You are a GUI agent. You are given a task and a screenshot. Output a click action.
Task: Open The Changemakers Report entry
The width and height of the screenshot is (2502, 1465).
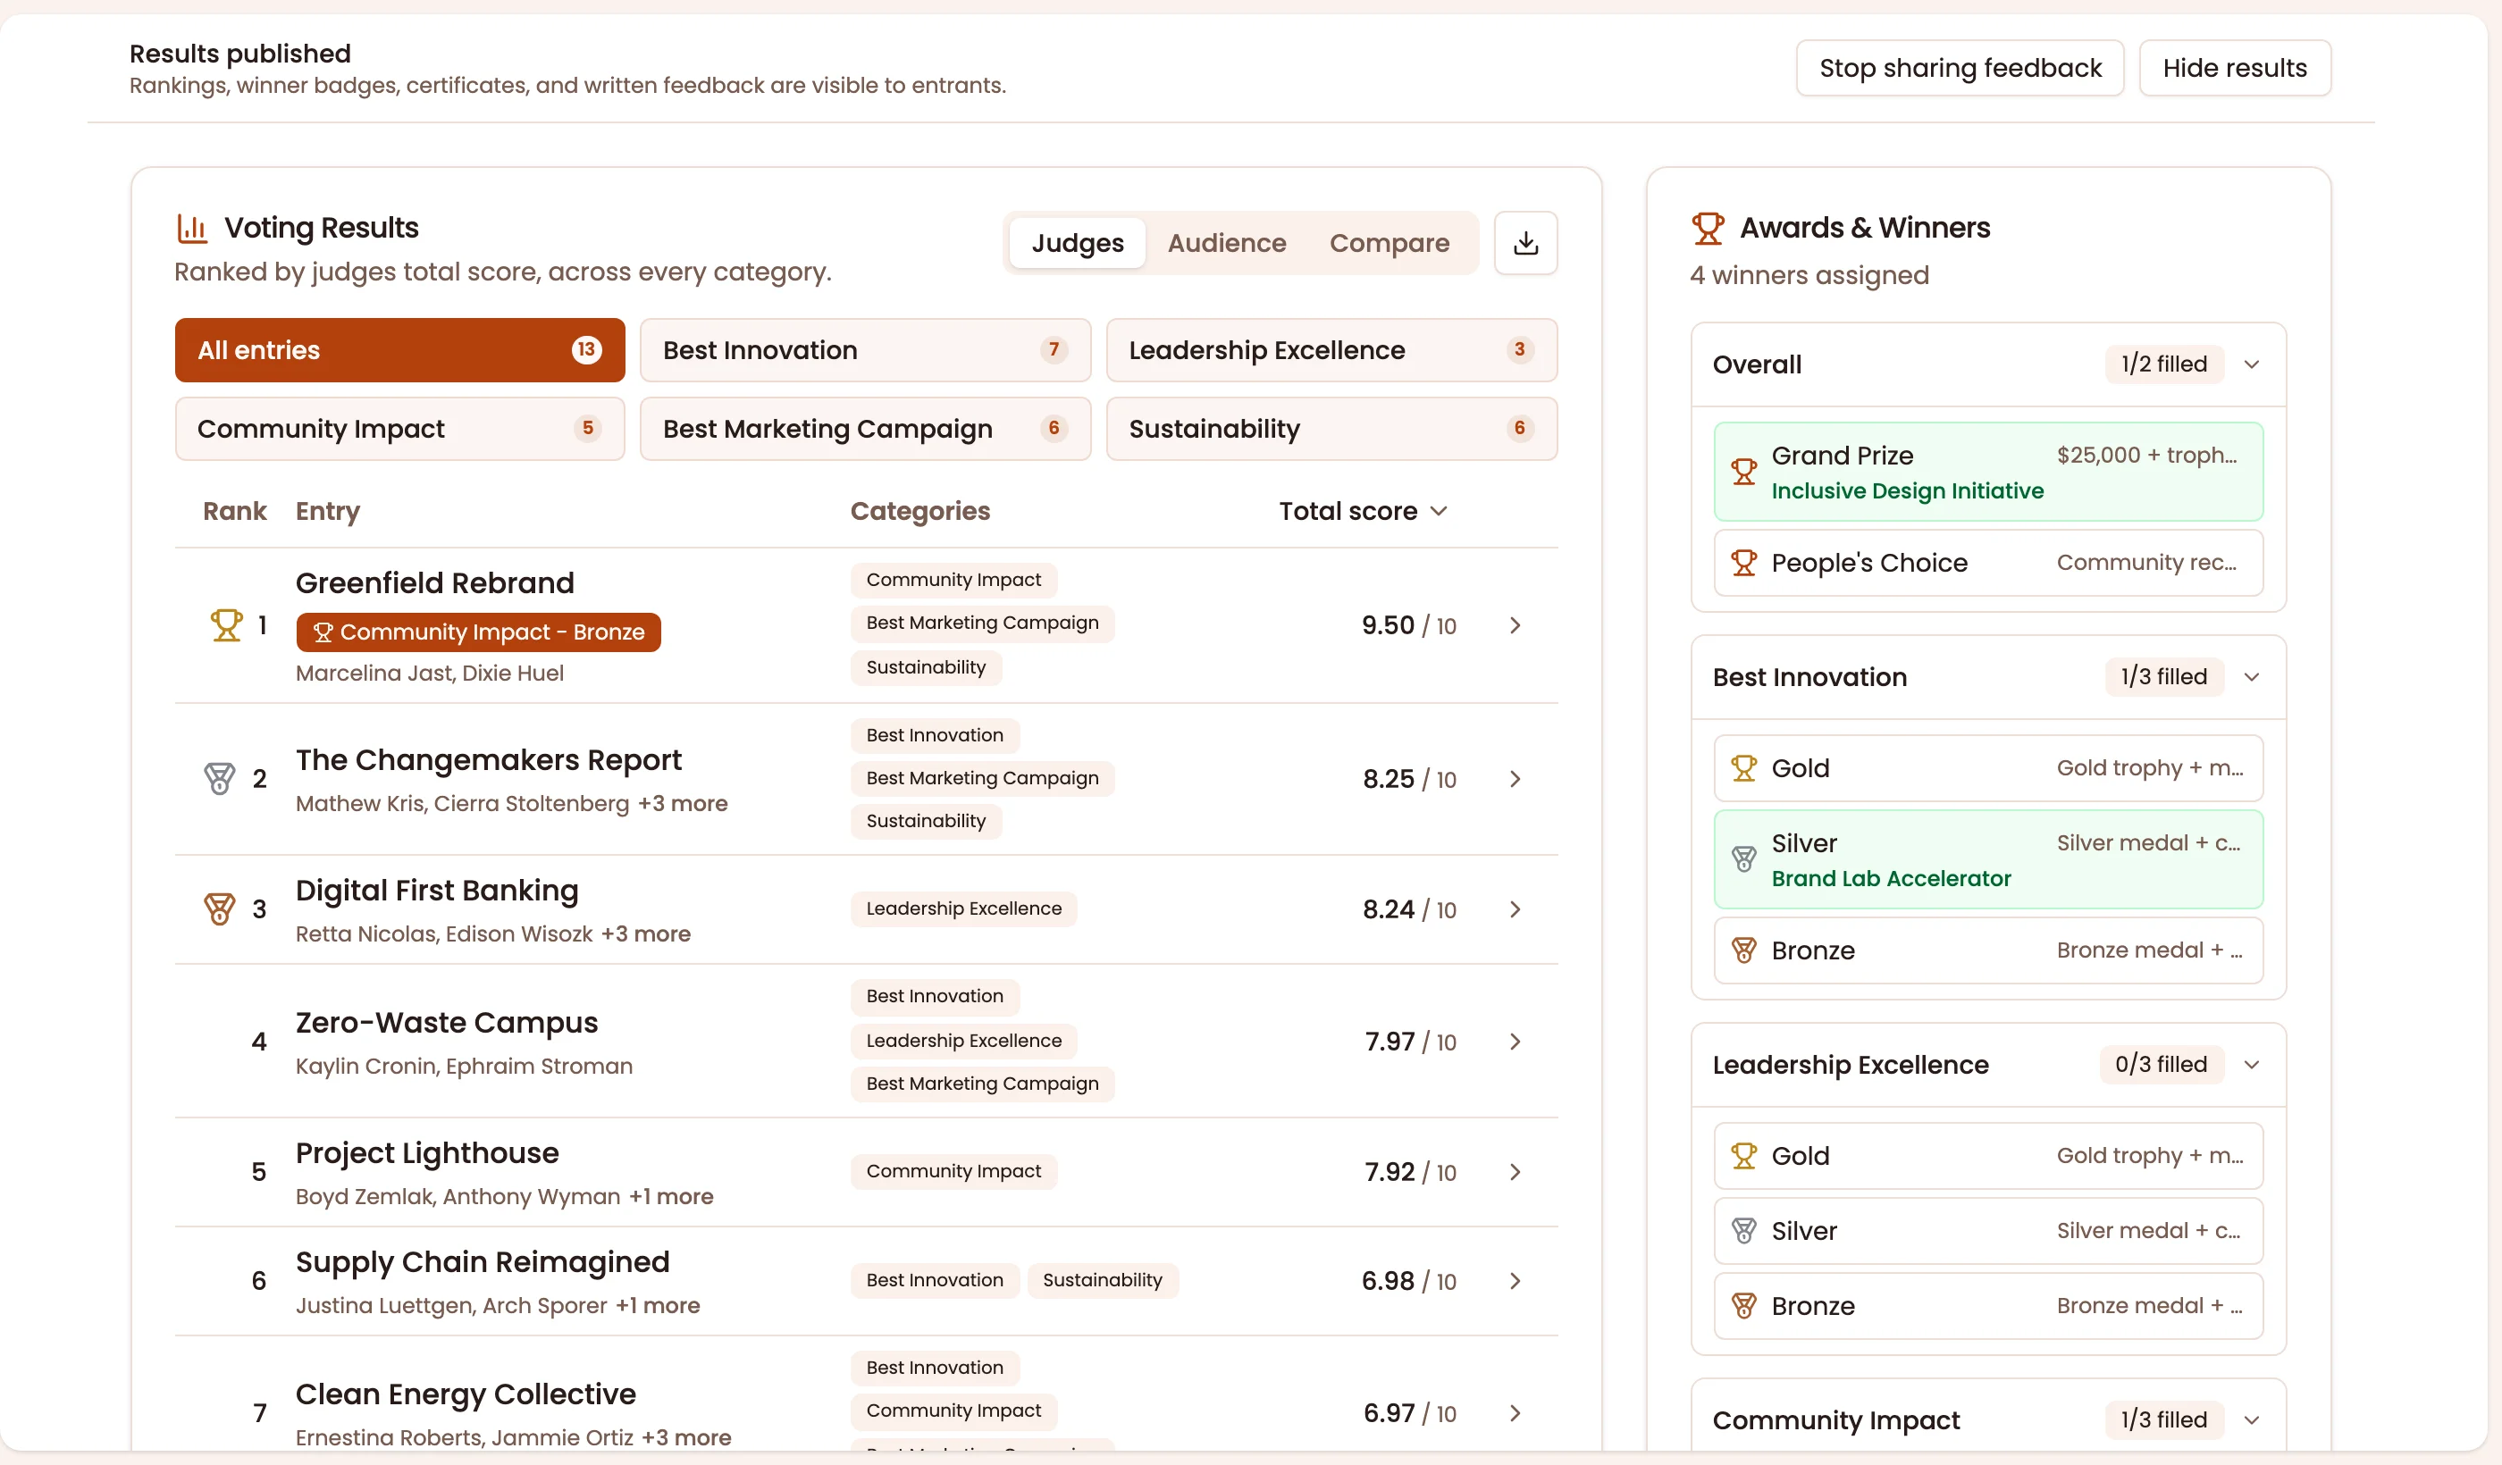[x=489, y=760]
